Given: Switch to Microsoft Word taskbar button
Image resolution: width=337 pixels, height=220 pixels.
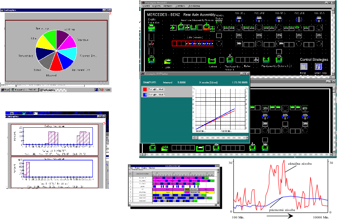Looking at the screenshot, I should [24, 90].
